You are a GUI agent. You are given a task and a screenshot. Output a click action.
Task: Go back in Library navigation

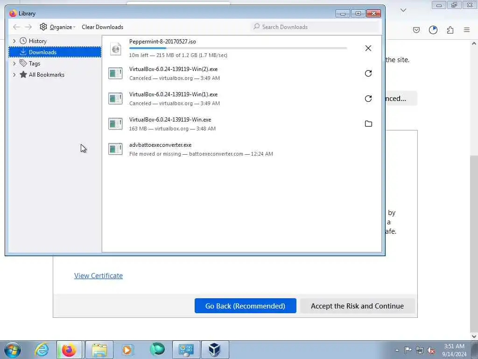(16, 27)
